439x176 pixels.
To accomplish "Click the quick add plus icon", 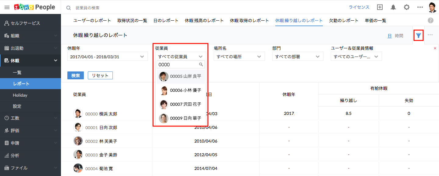I will point(380,7).
